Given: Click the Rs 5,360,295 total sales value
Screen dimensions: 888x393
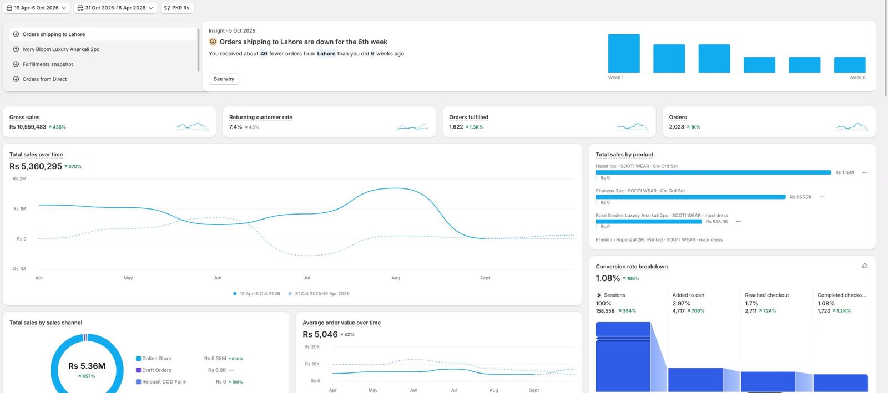Looking at the screenshot, I should 36,166.
